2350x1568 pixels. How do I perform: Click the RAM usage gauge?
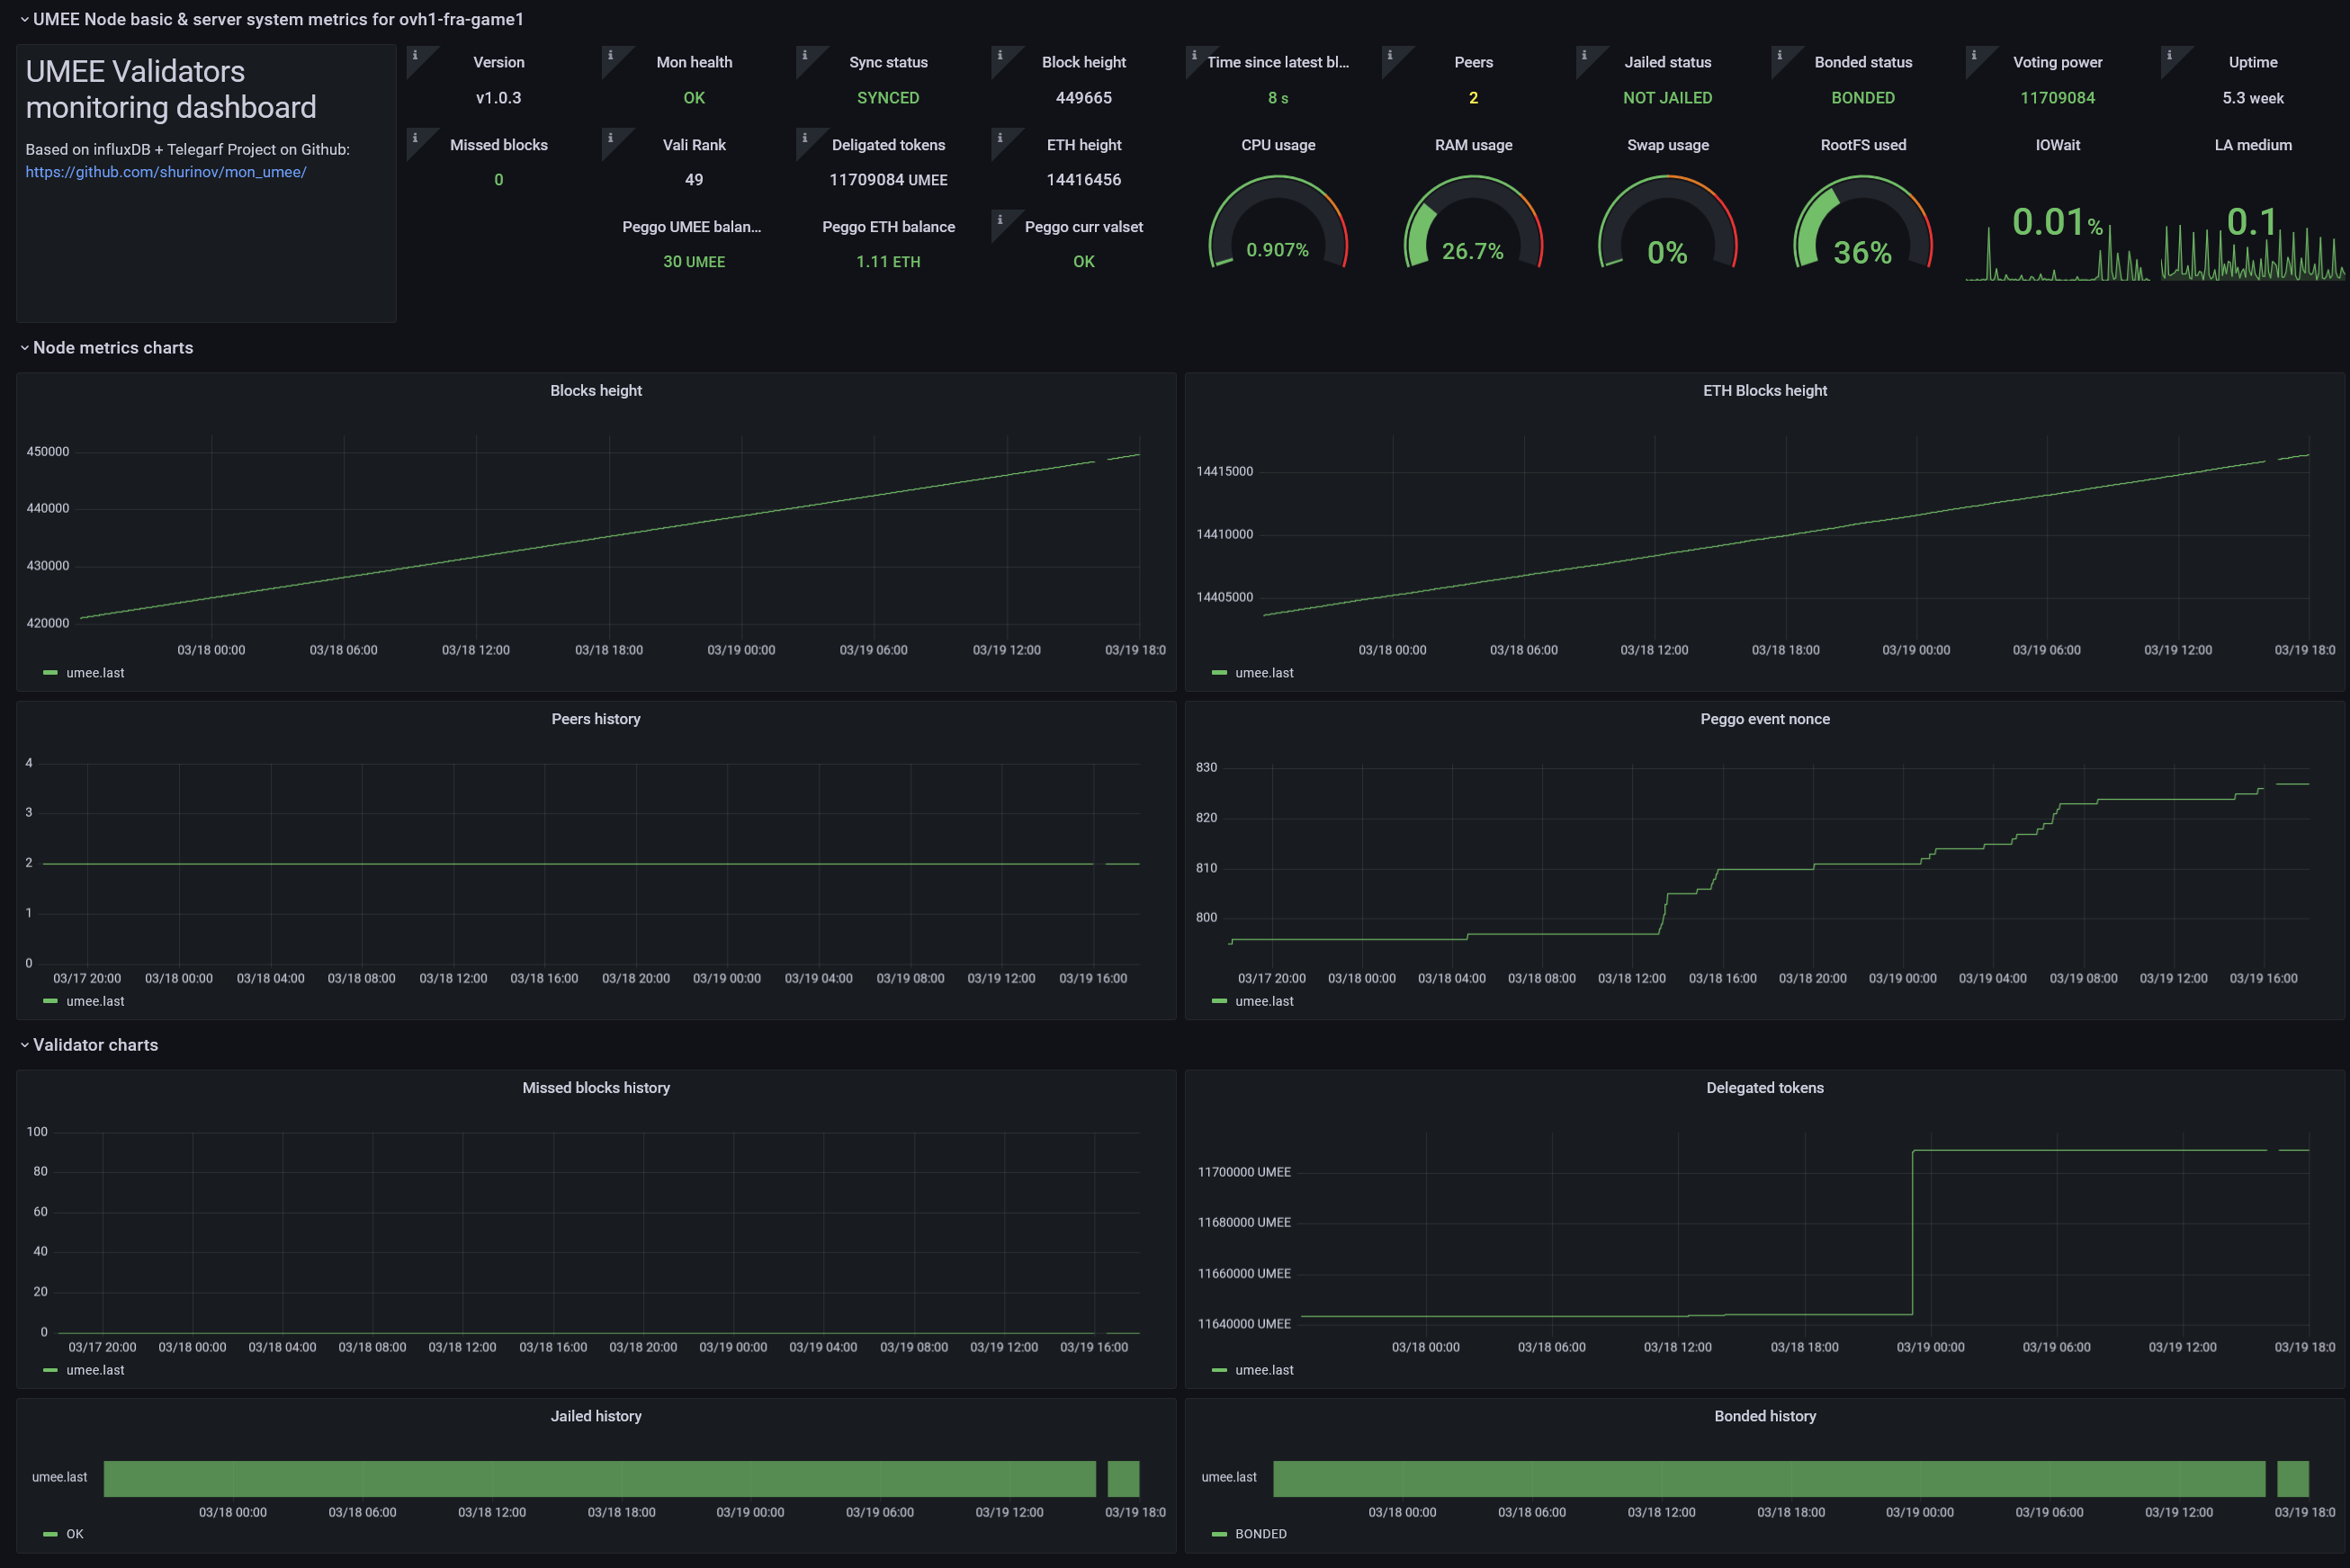click(1472, 230)
